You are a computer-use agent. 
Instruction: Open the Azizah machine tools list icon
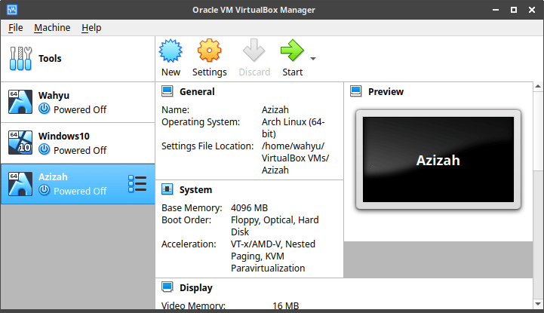point(137,184)
